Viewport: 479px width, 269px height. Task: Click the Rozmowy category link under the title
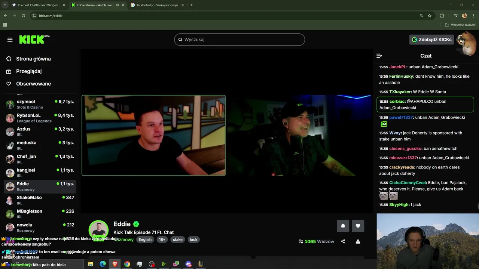[x=123, y=239]
